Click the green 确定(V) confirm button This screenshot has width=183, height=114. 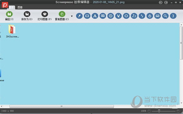[x=9, y=16]
